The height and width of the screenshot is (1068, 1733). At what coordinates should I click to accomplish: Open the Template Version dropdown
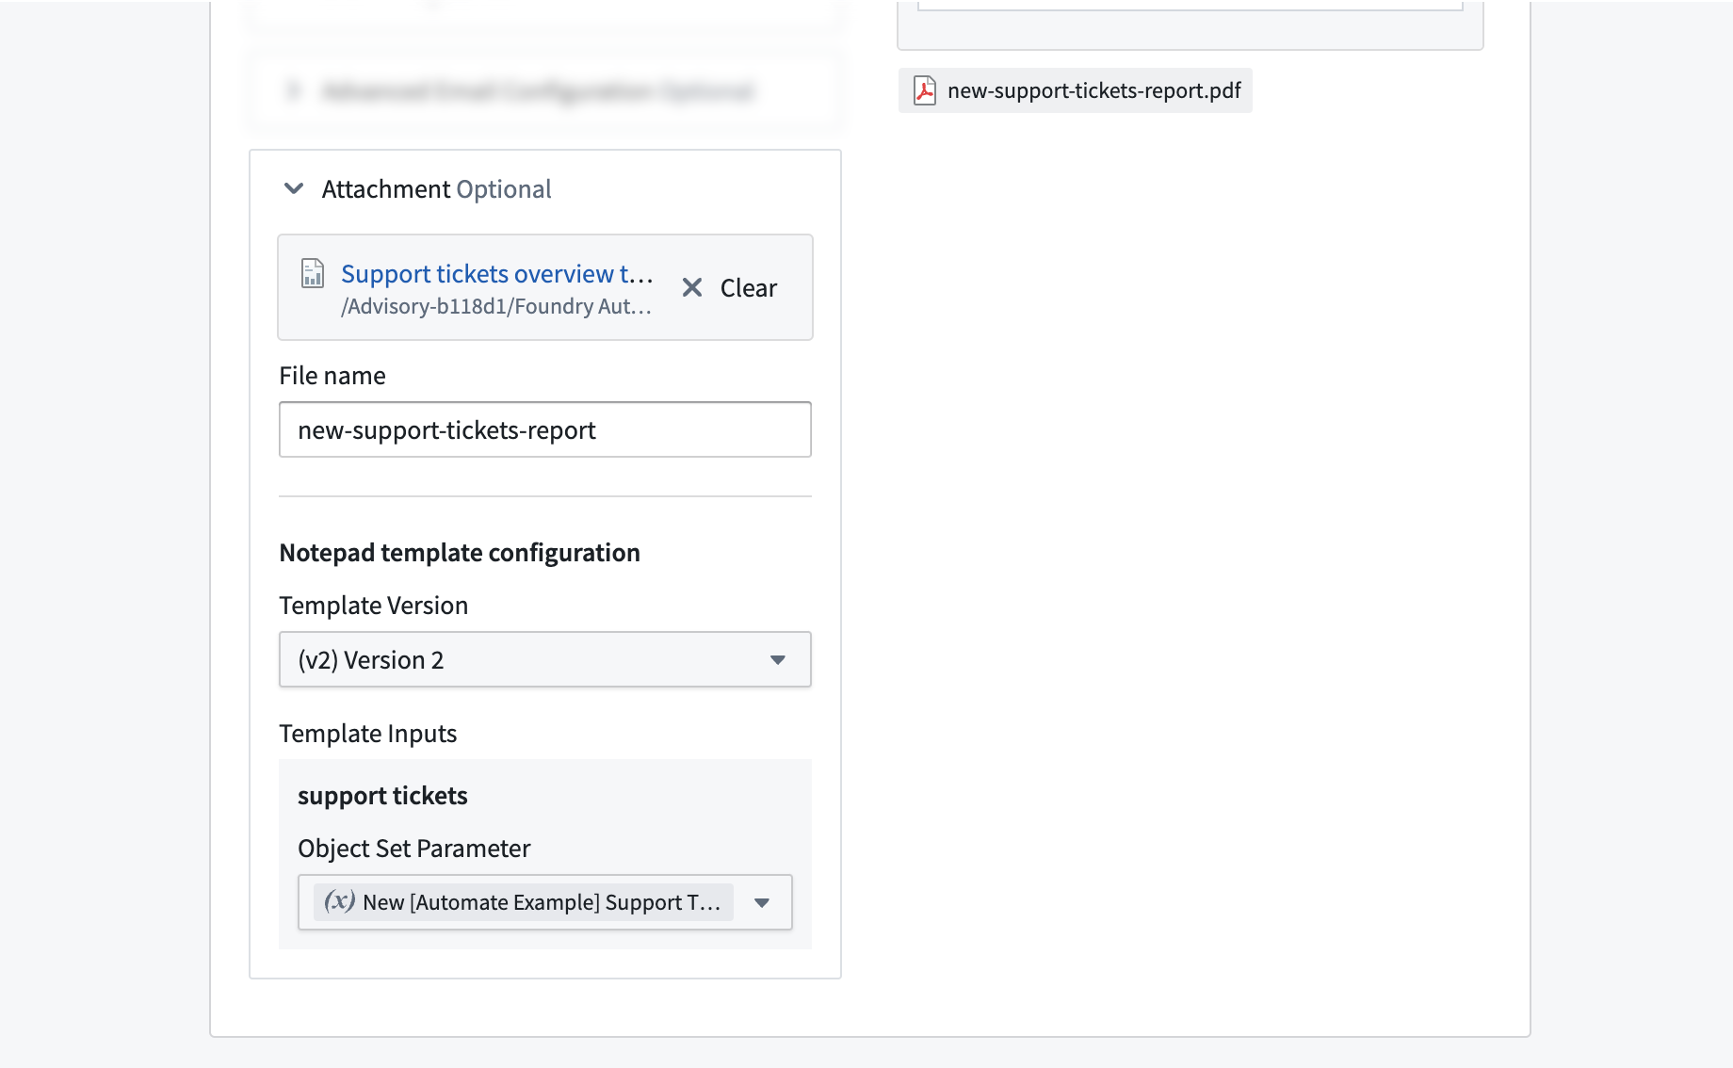tap(545, 659)
